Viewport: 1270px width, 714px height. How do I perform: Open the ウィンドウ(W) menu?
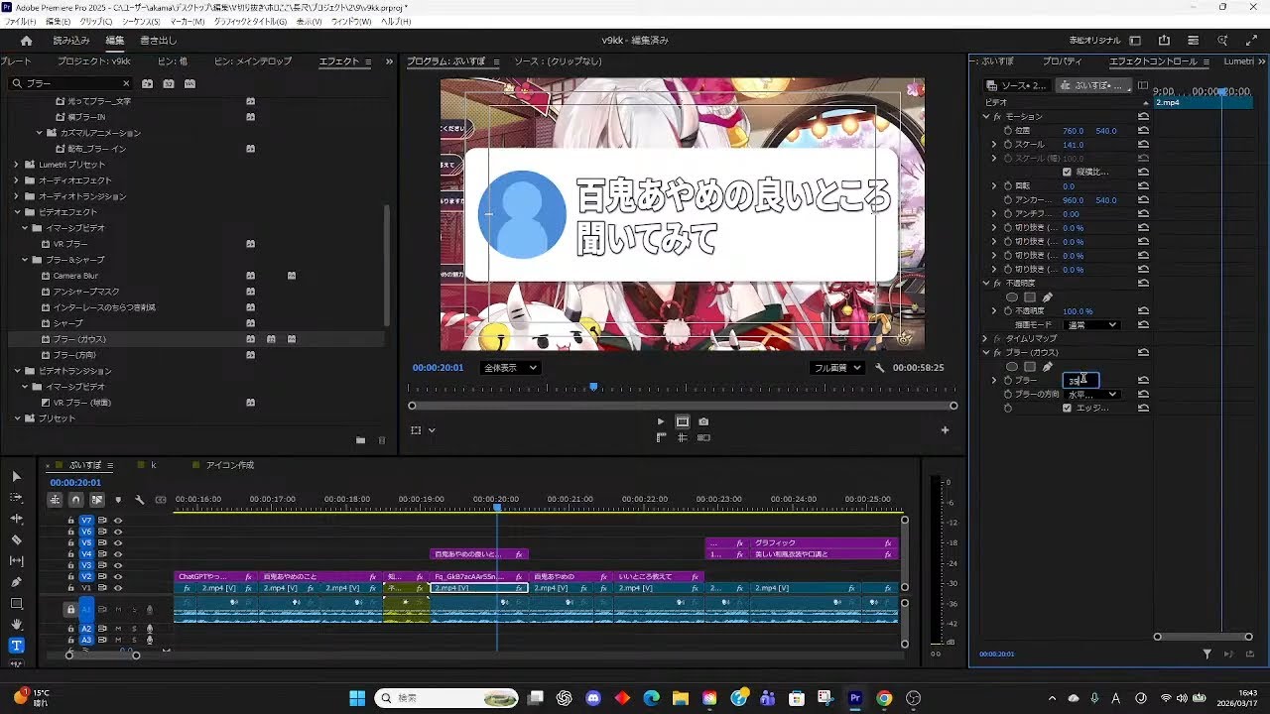pyautogui.click(x=353, y=22)
